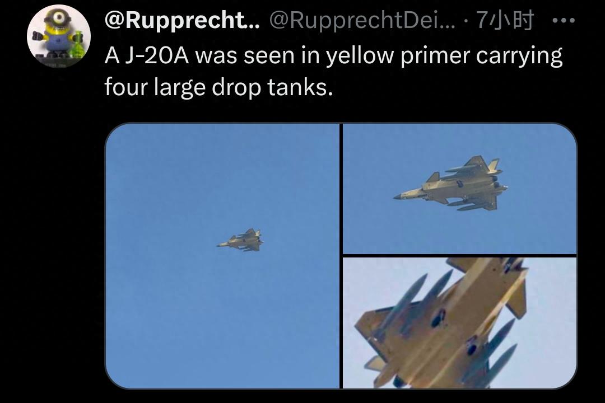Screen dimensions: 605x403
Task: Select the tweet text about yellow primer
Action: pyautogui.click(x=333, y=71)
